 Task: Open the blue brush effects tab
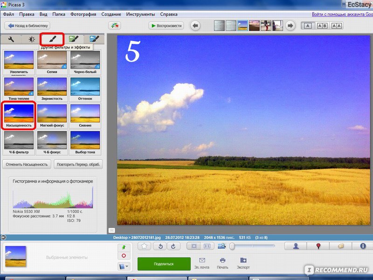pyautogui.click(x=94, y=39)
